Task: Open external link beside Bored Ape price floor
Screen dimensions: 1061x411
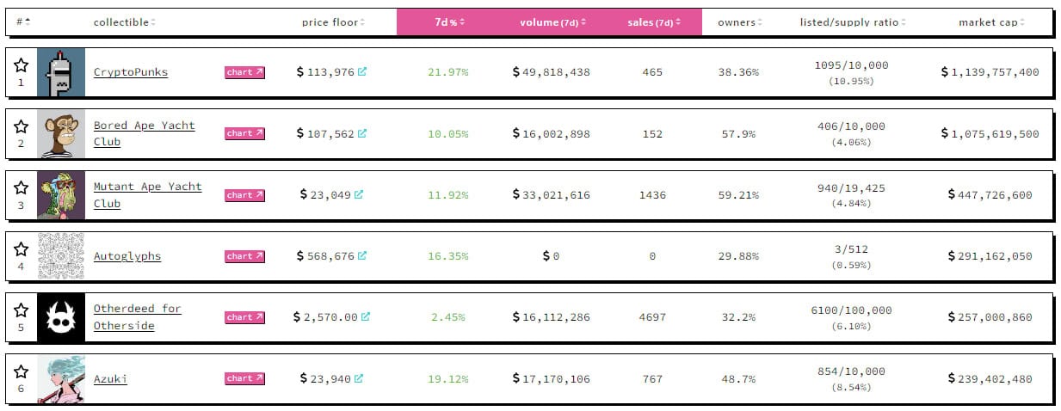Action: (x=362, y=133)
